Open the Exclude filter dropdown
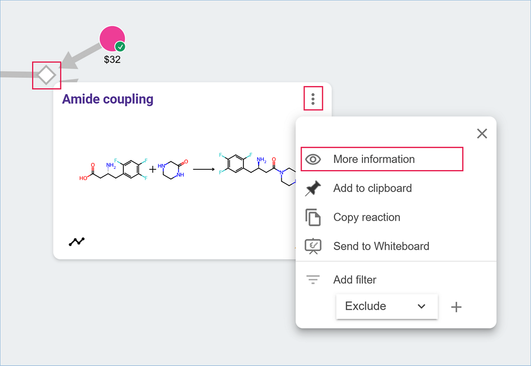The height and width of the screenshot is (366, 531). (x=386, y=306)
